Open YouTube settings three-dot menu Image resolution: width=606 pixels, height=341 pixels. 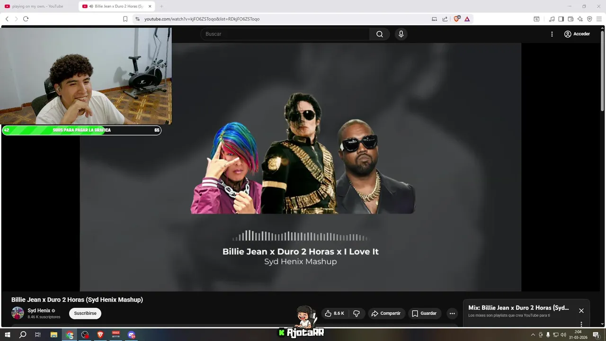pos(552,34)
